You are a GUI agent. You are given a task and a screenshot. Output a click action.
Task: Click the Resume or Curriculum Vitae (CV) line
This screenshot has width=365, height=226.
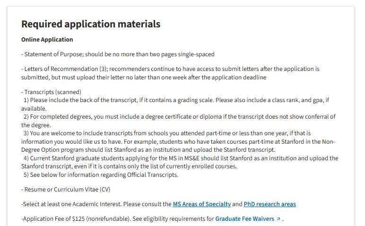click(66, 190)
